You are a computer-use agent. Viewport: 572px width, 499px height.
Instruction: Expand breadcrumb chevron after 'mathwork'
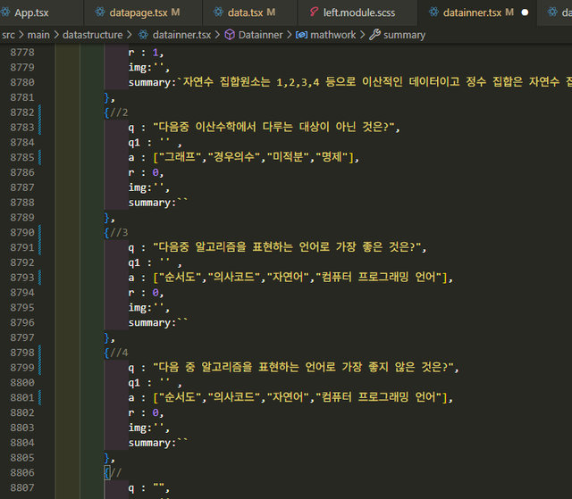363,35
